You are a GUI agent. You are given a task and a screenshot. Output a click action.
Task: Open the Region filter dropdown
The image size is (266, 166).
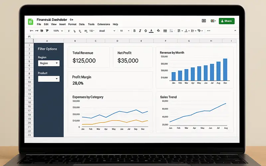(49, 63)
